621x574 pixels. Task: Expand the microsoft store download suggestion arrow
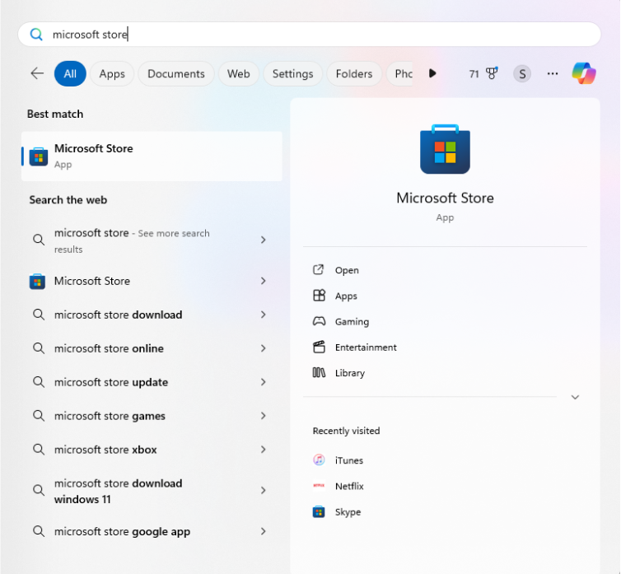pos(264,315)
